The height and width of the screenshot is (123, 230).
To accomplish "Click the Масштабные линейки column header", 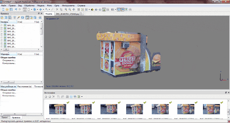I will click(9, 87).
